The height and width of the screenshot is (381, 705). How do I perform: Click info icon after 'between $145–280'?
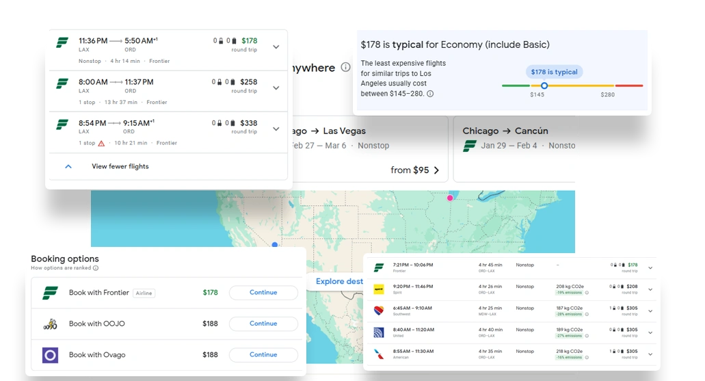coord(430,94)
